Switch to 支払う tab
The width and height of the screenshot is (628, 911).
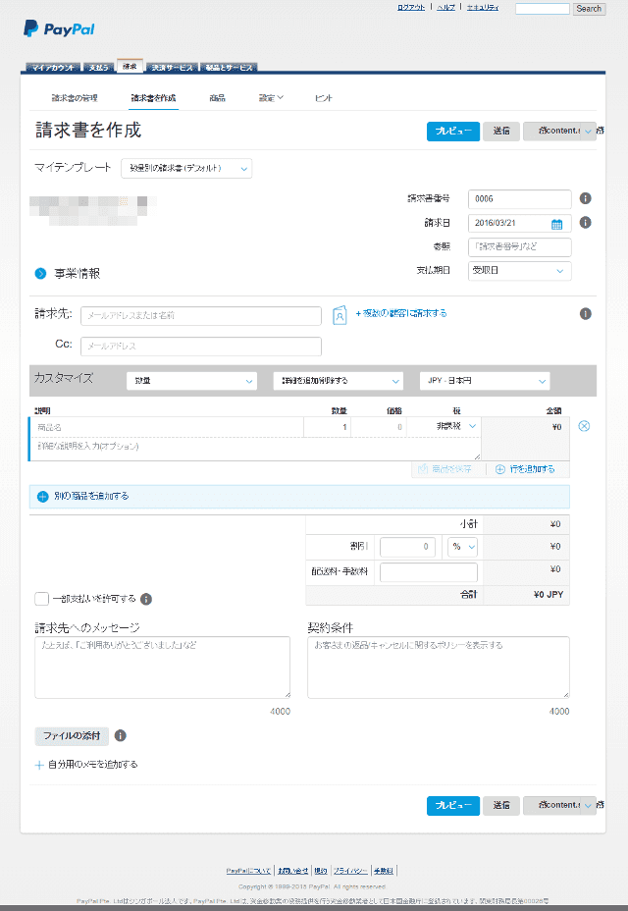(x=99, y=68)
